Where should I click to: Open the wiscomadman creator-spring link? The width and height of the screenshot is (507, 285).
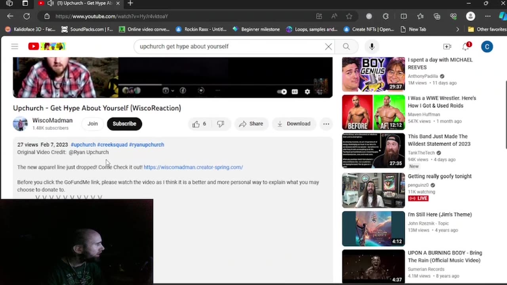[193, 167]
